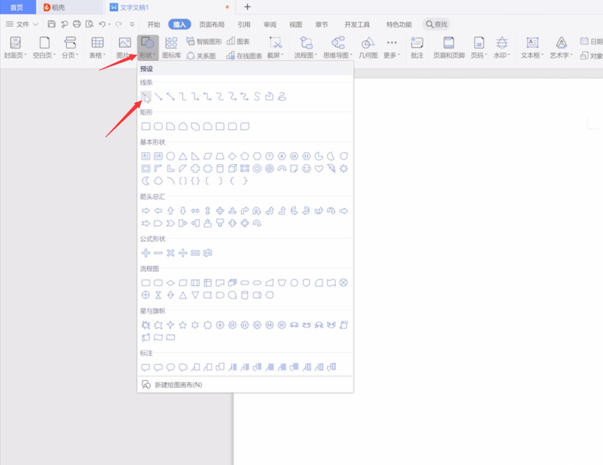Switch to the 视图 ribbon tab

tap(296, 25)
